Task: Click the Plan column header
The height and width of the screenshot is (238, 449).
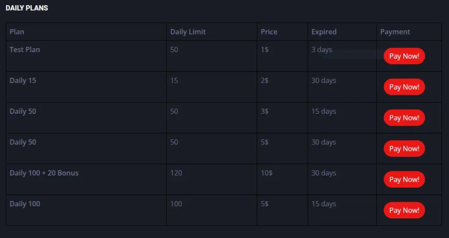Action: tap(17, 32)
